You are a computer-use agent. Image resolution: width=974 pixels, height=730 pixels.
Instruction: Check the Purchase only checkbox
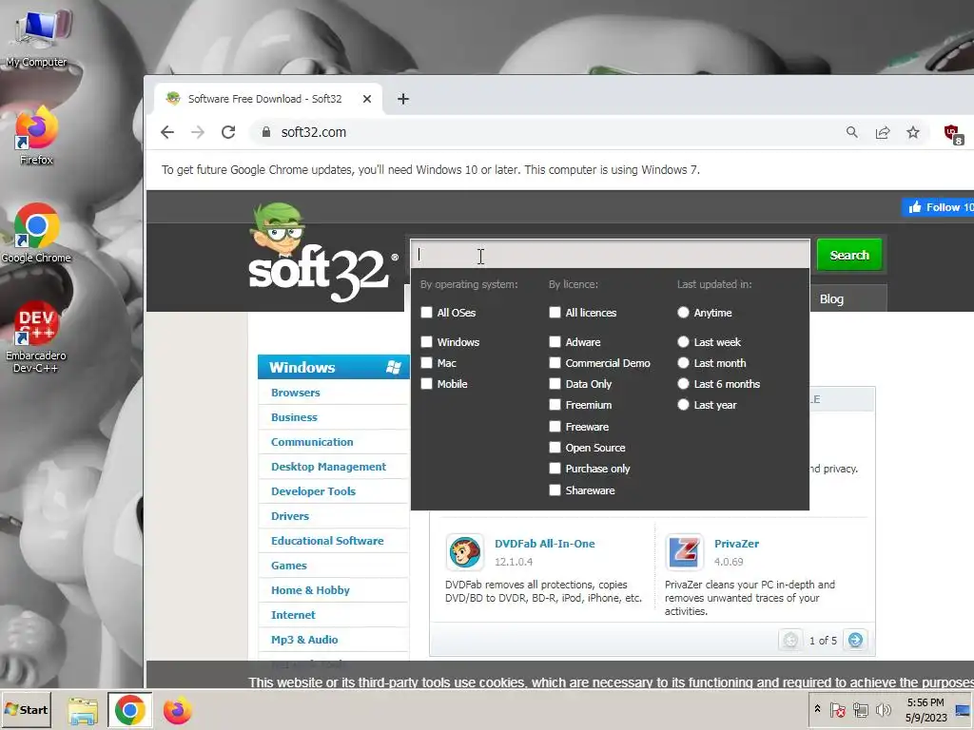(555, 468)
